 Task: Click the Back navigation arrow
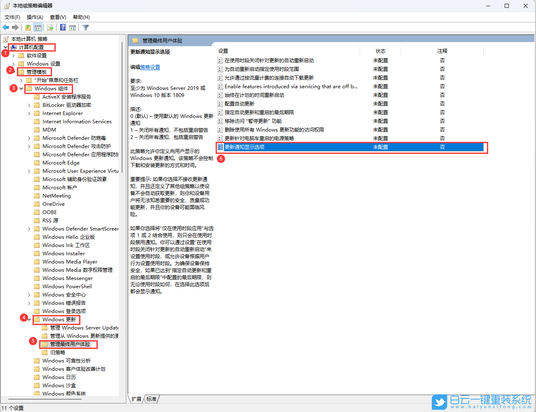pyautogui.click(x=6, y=27)
